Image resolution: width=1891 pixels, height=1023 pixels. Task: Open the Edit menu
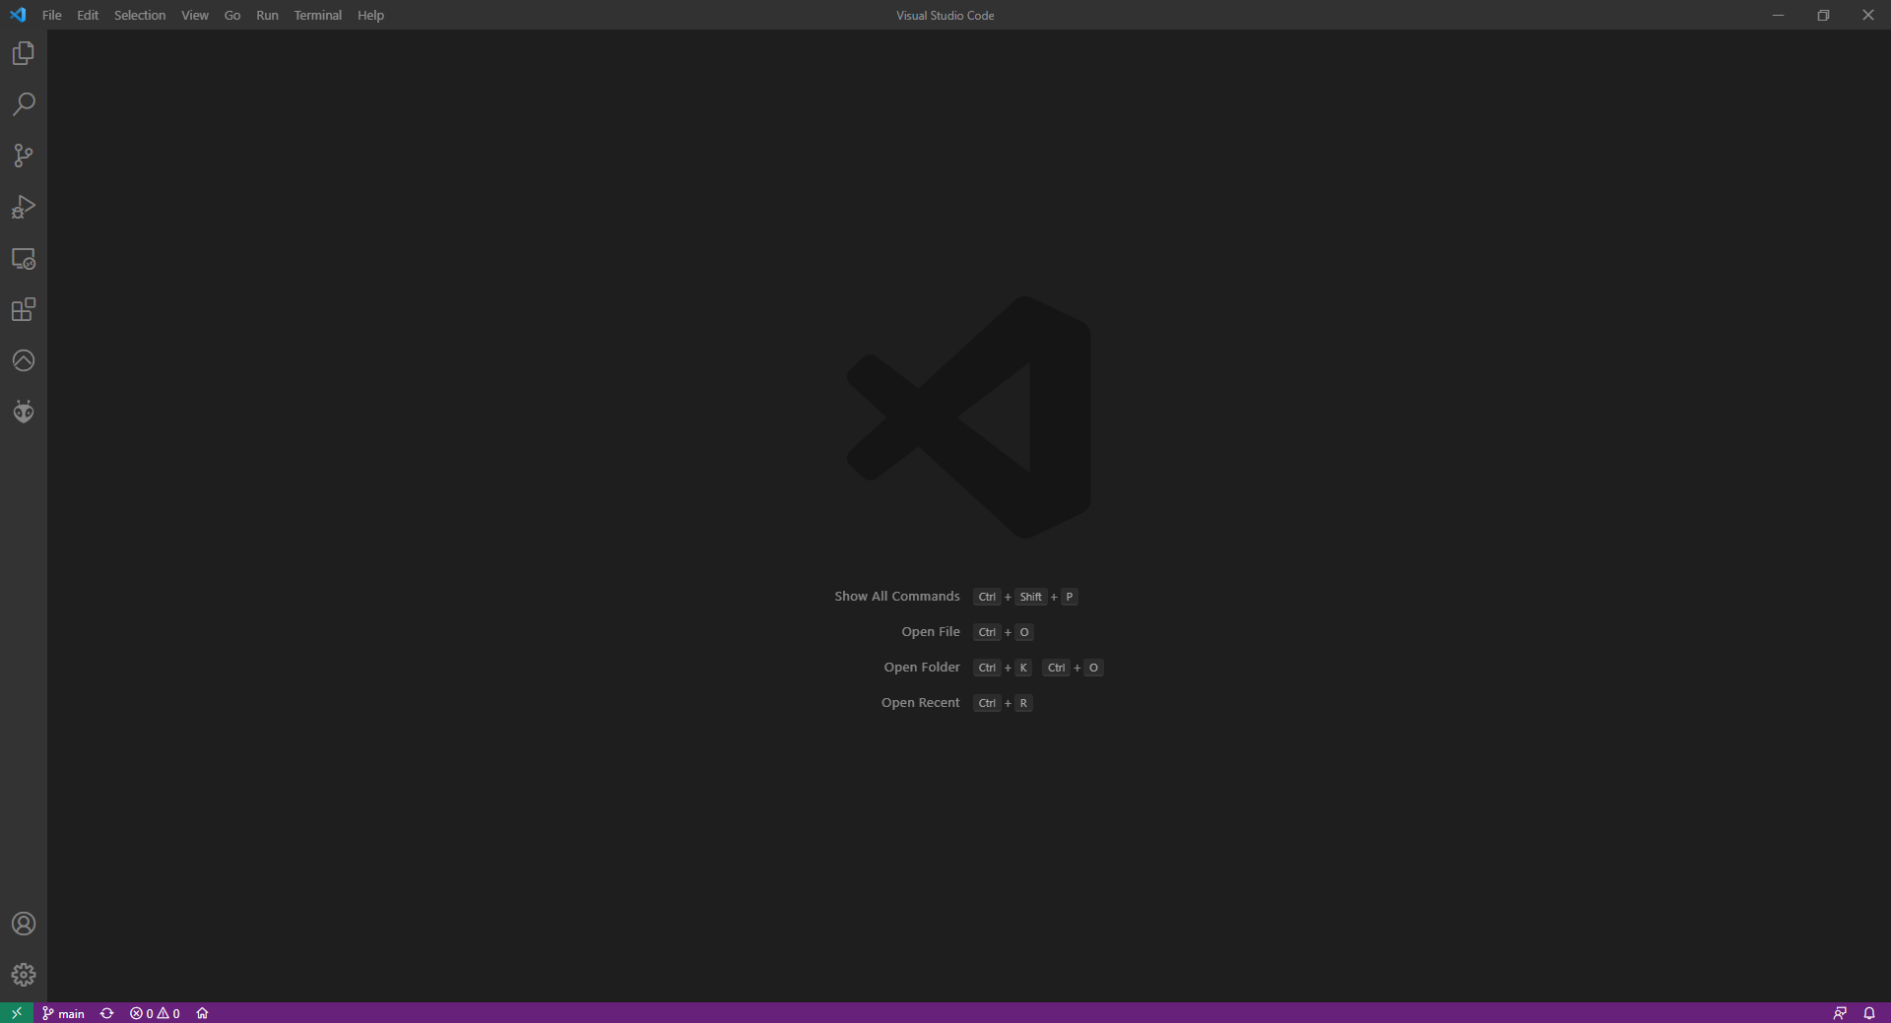pyautogui.click(x=88, y=15)
